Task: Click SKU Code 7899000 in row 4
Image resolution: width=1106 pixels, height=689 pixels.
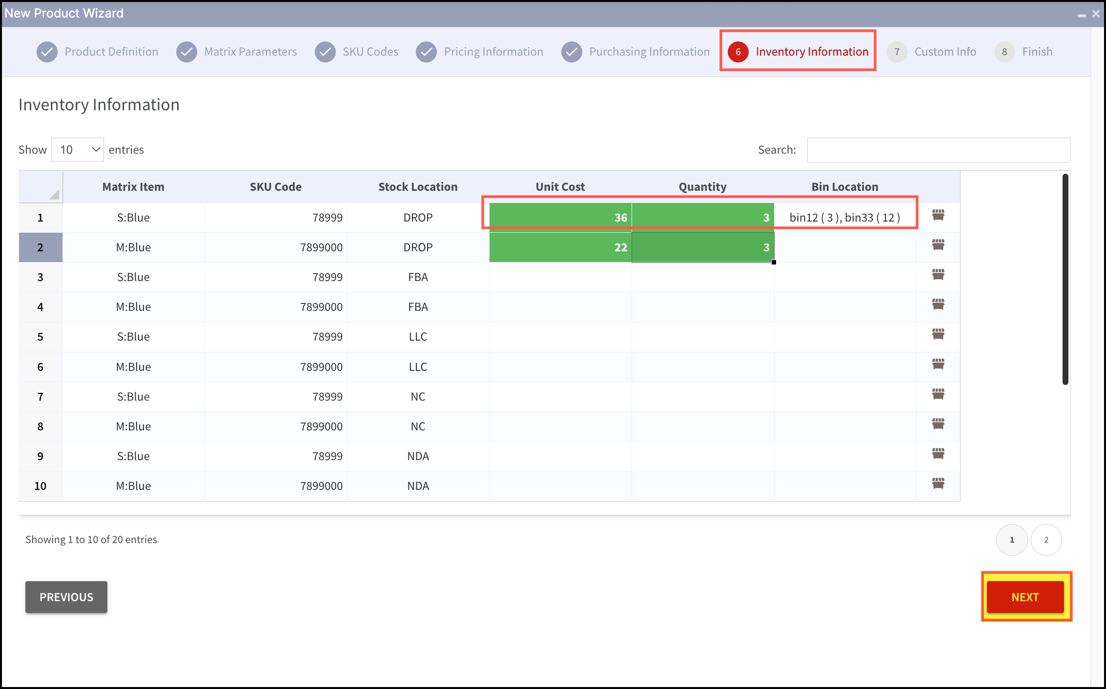Action: click(276, 307)
